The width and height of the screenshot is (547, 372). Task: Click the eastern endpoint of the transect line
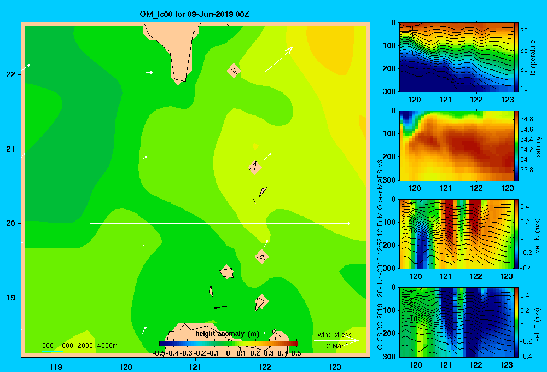(x=349, y=223)
